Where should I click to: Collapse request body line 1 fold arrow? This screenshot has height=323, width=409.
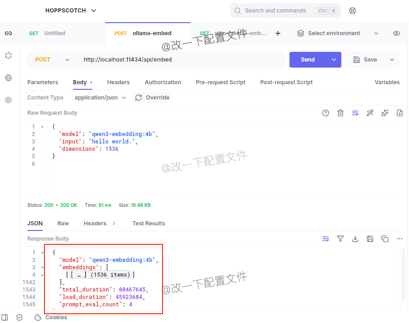point(42,127)
